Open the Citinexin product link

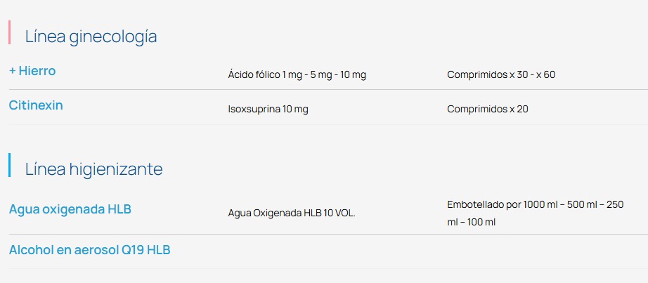36,105
